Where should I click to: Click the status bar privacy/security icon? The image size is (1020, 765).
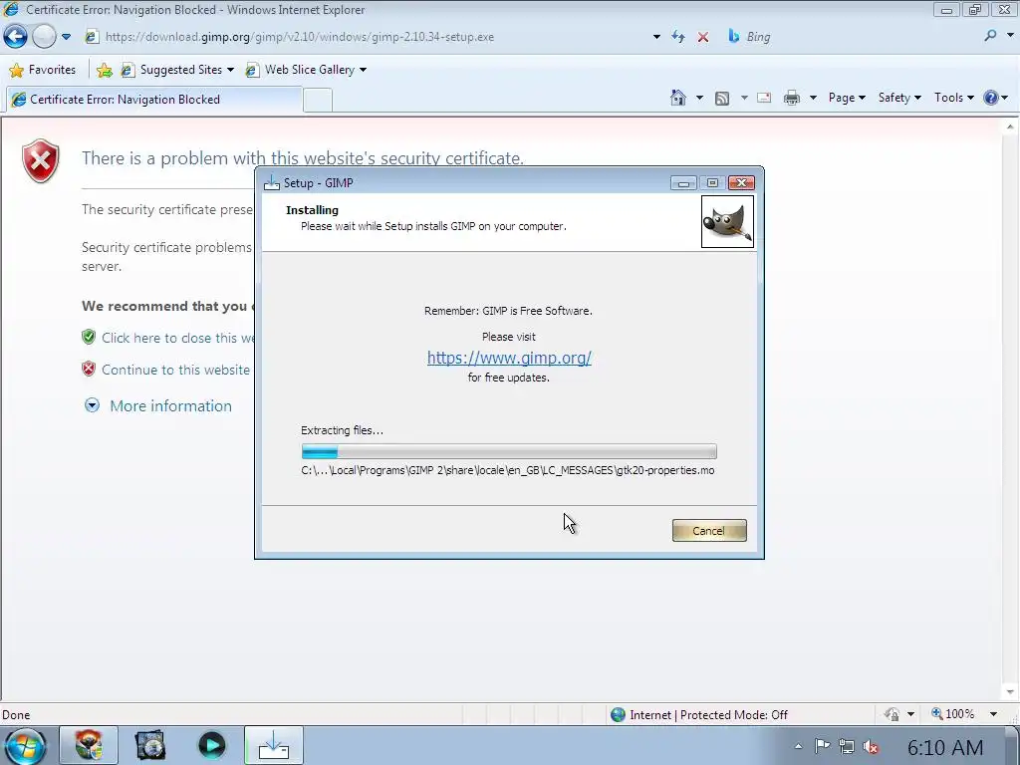point(892,714)
